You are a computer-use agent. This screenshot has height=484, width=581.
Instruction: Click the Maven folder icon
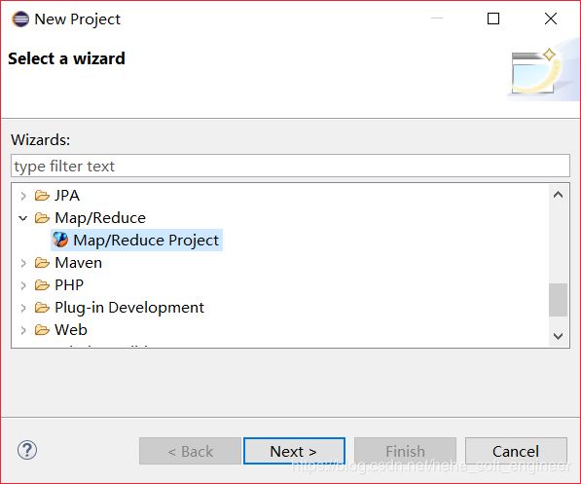tap(42, 263)
